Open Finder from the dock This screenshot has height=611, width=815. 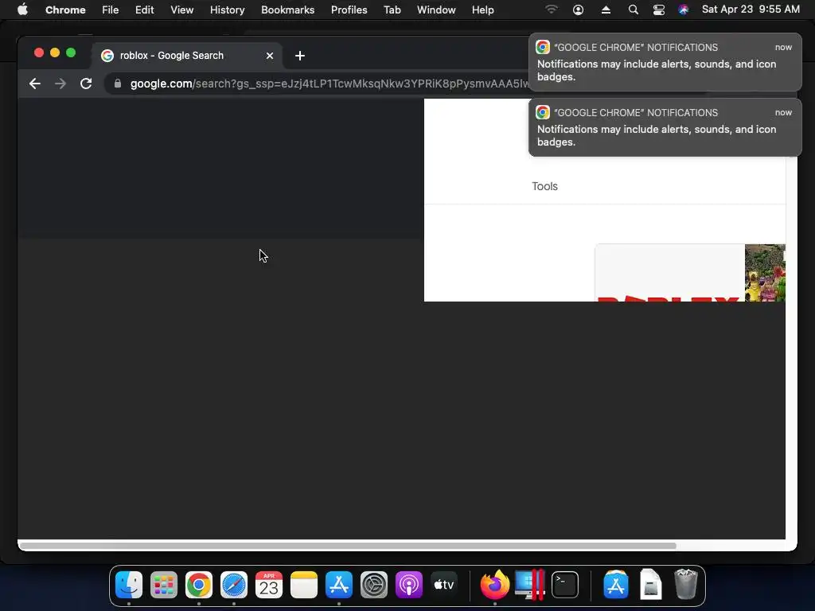click(129, 585)
